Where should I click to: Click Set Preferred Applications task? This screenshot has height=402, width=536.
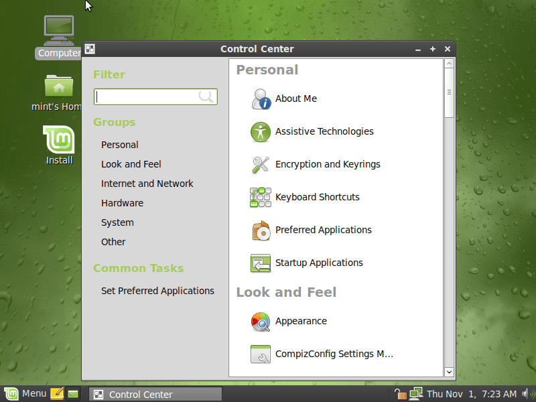tap(157, 291)
